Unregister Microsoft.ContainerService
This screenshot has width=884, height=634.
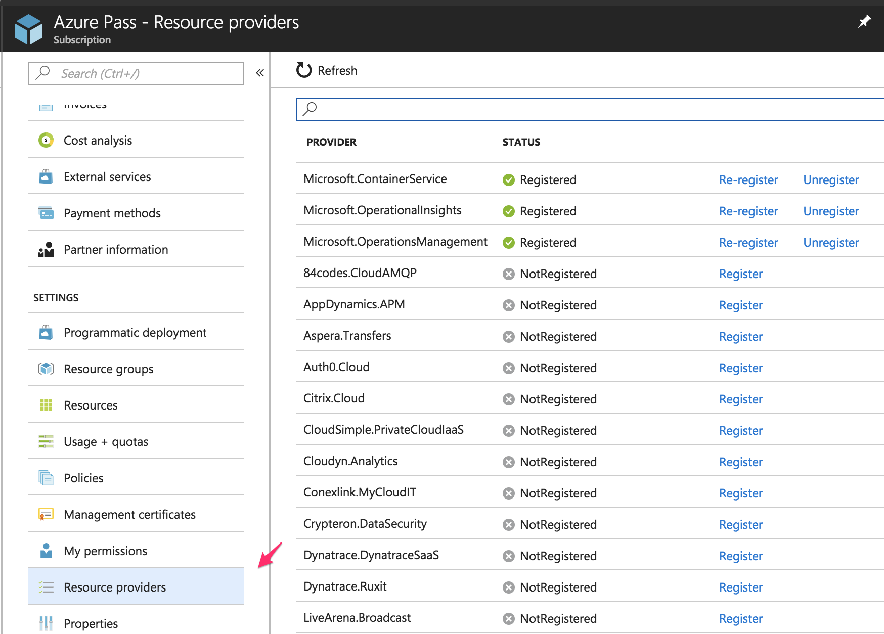(831, 180)
